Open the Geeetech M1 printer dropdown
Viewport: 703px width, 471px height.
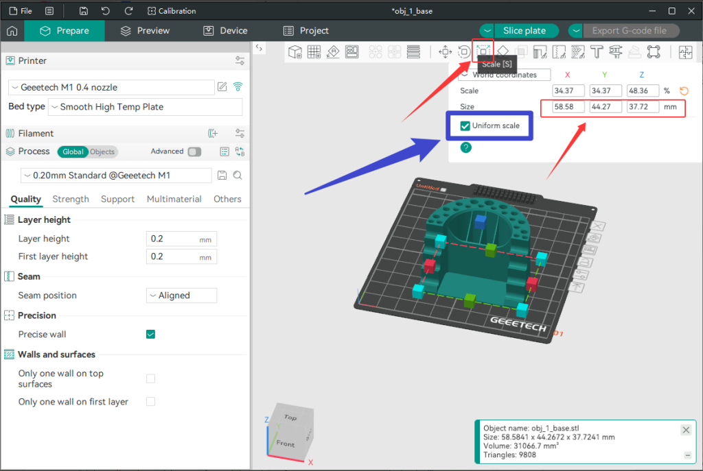coord(111,88)
